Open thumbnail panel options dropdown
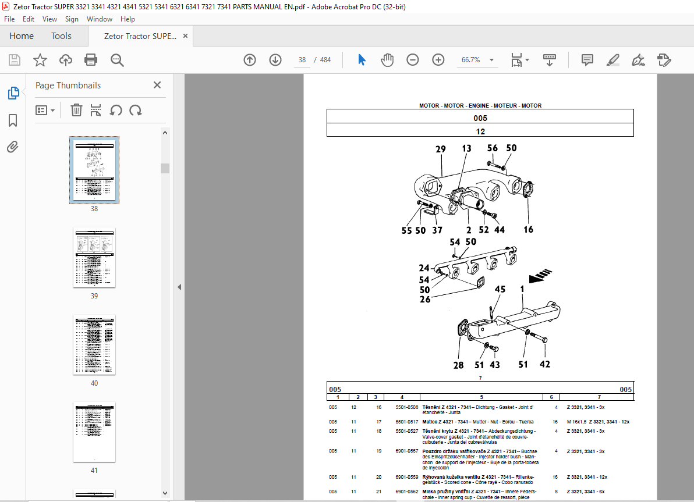The height and width of the screenshot is (502, 694). pyautogui.click(x=45, y=110)
